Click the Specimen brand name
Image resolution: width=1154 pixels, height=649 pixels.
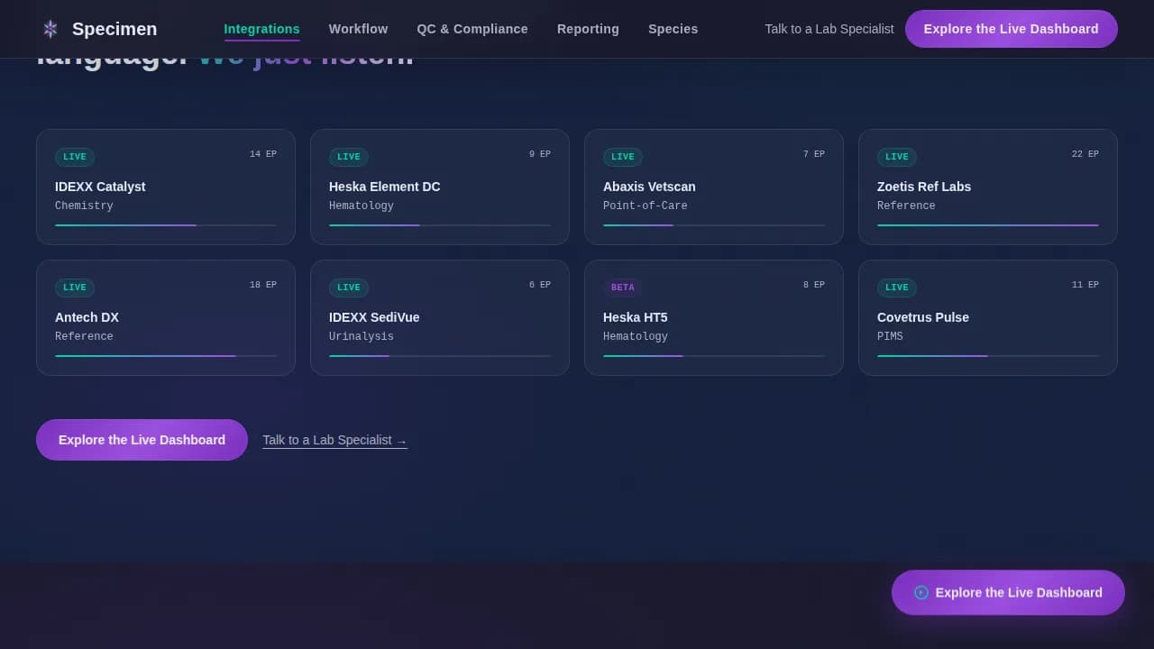114,29
